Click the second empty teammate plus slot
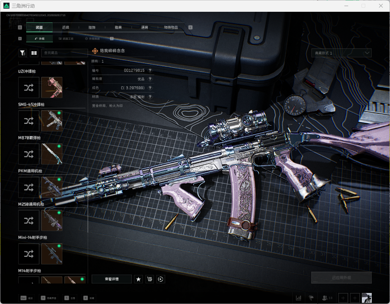This screenshot has height=304, width=390. (x=355, y=298)
